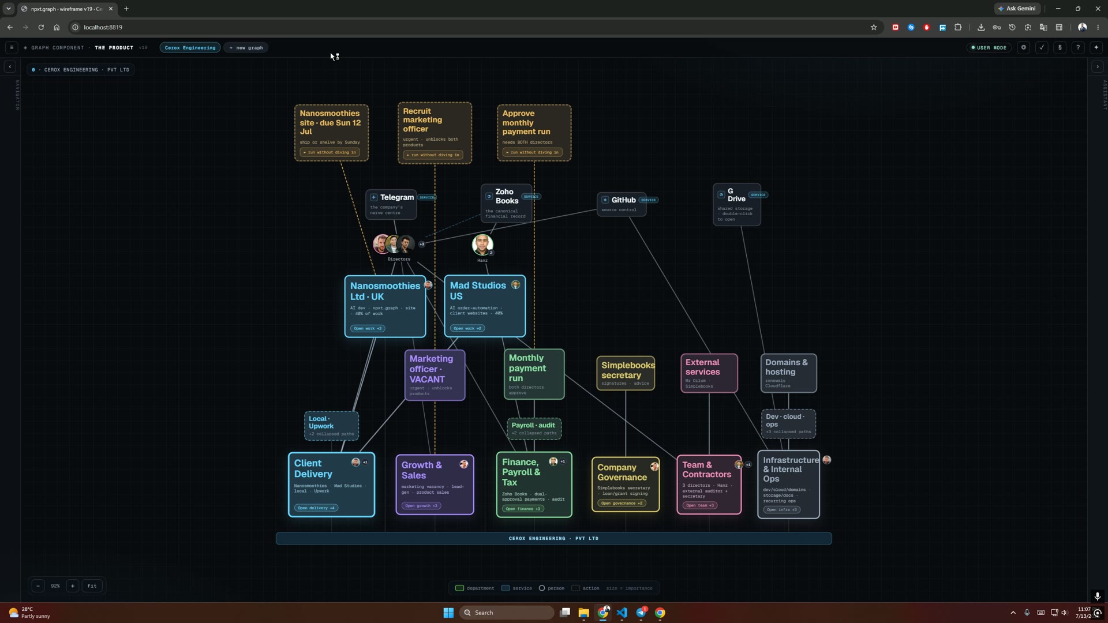Open Chrome downloads icon
The height and width of the screenshot is (623, 1108).
(981, 27)
